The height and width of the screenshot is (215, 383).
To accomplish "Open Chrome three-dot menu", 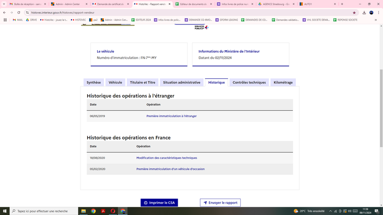I will coord(378,13).
